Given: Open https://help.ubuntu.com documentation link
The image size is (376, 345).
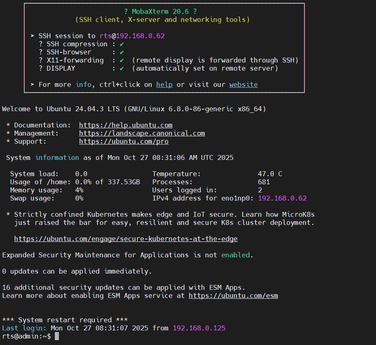Looking at the screenshot, I should pos(125,125).
